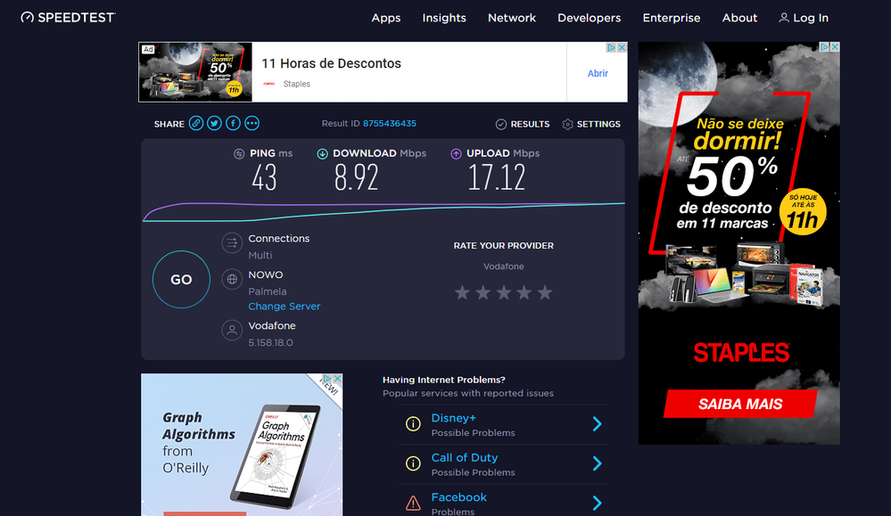Click the Log In link
The image size is (891, 516).
click(804, 18)
